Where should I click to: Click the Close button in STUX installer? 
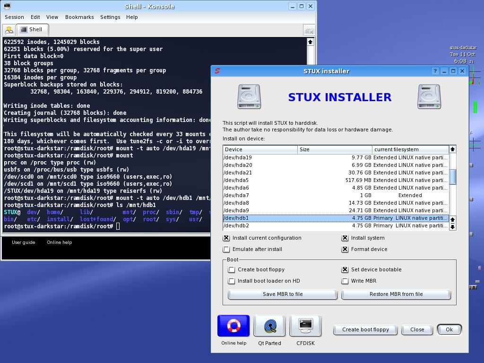click(417, 329)
